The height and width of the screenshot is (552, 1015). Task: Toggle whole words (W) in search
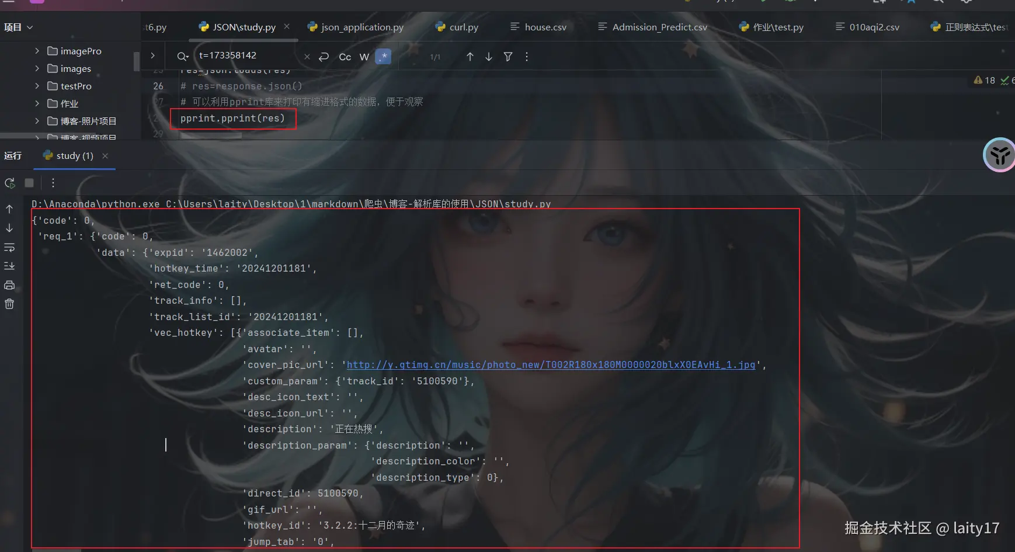tap(364, 57)
